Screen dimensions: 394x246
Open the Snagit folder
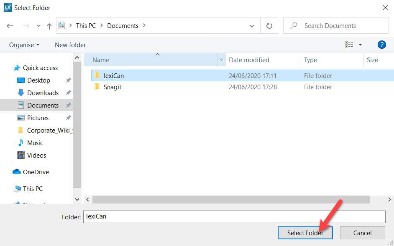112,87
